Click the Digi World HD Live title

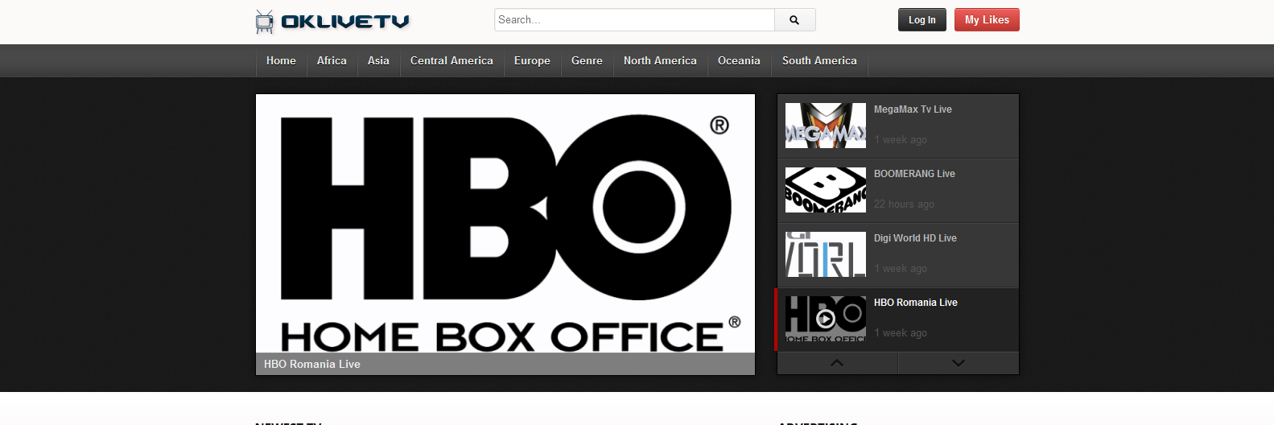click(x=915, y=238)
